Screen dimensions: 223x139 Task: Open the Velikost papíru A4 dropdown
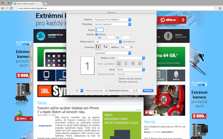108,42
